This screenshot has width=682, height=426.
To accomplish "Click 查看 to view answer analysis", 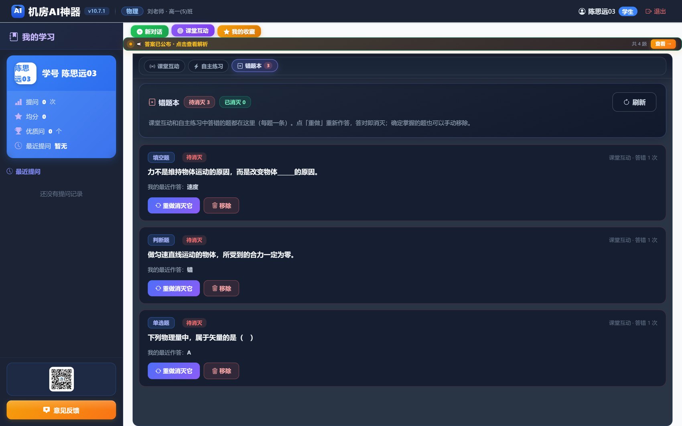I will (x=663, y=44).
